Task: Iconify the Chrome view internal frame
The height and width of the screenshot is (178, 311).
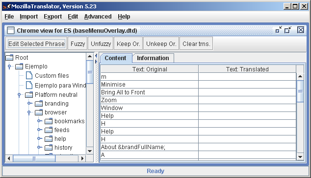Action: coord(279,30)
